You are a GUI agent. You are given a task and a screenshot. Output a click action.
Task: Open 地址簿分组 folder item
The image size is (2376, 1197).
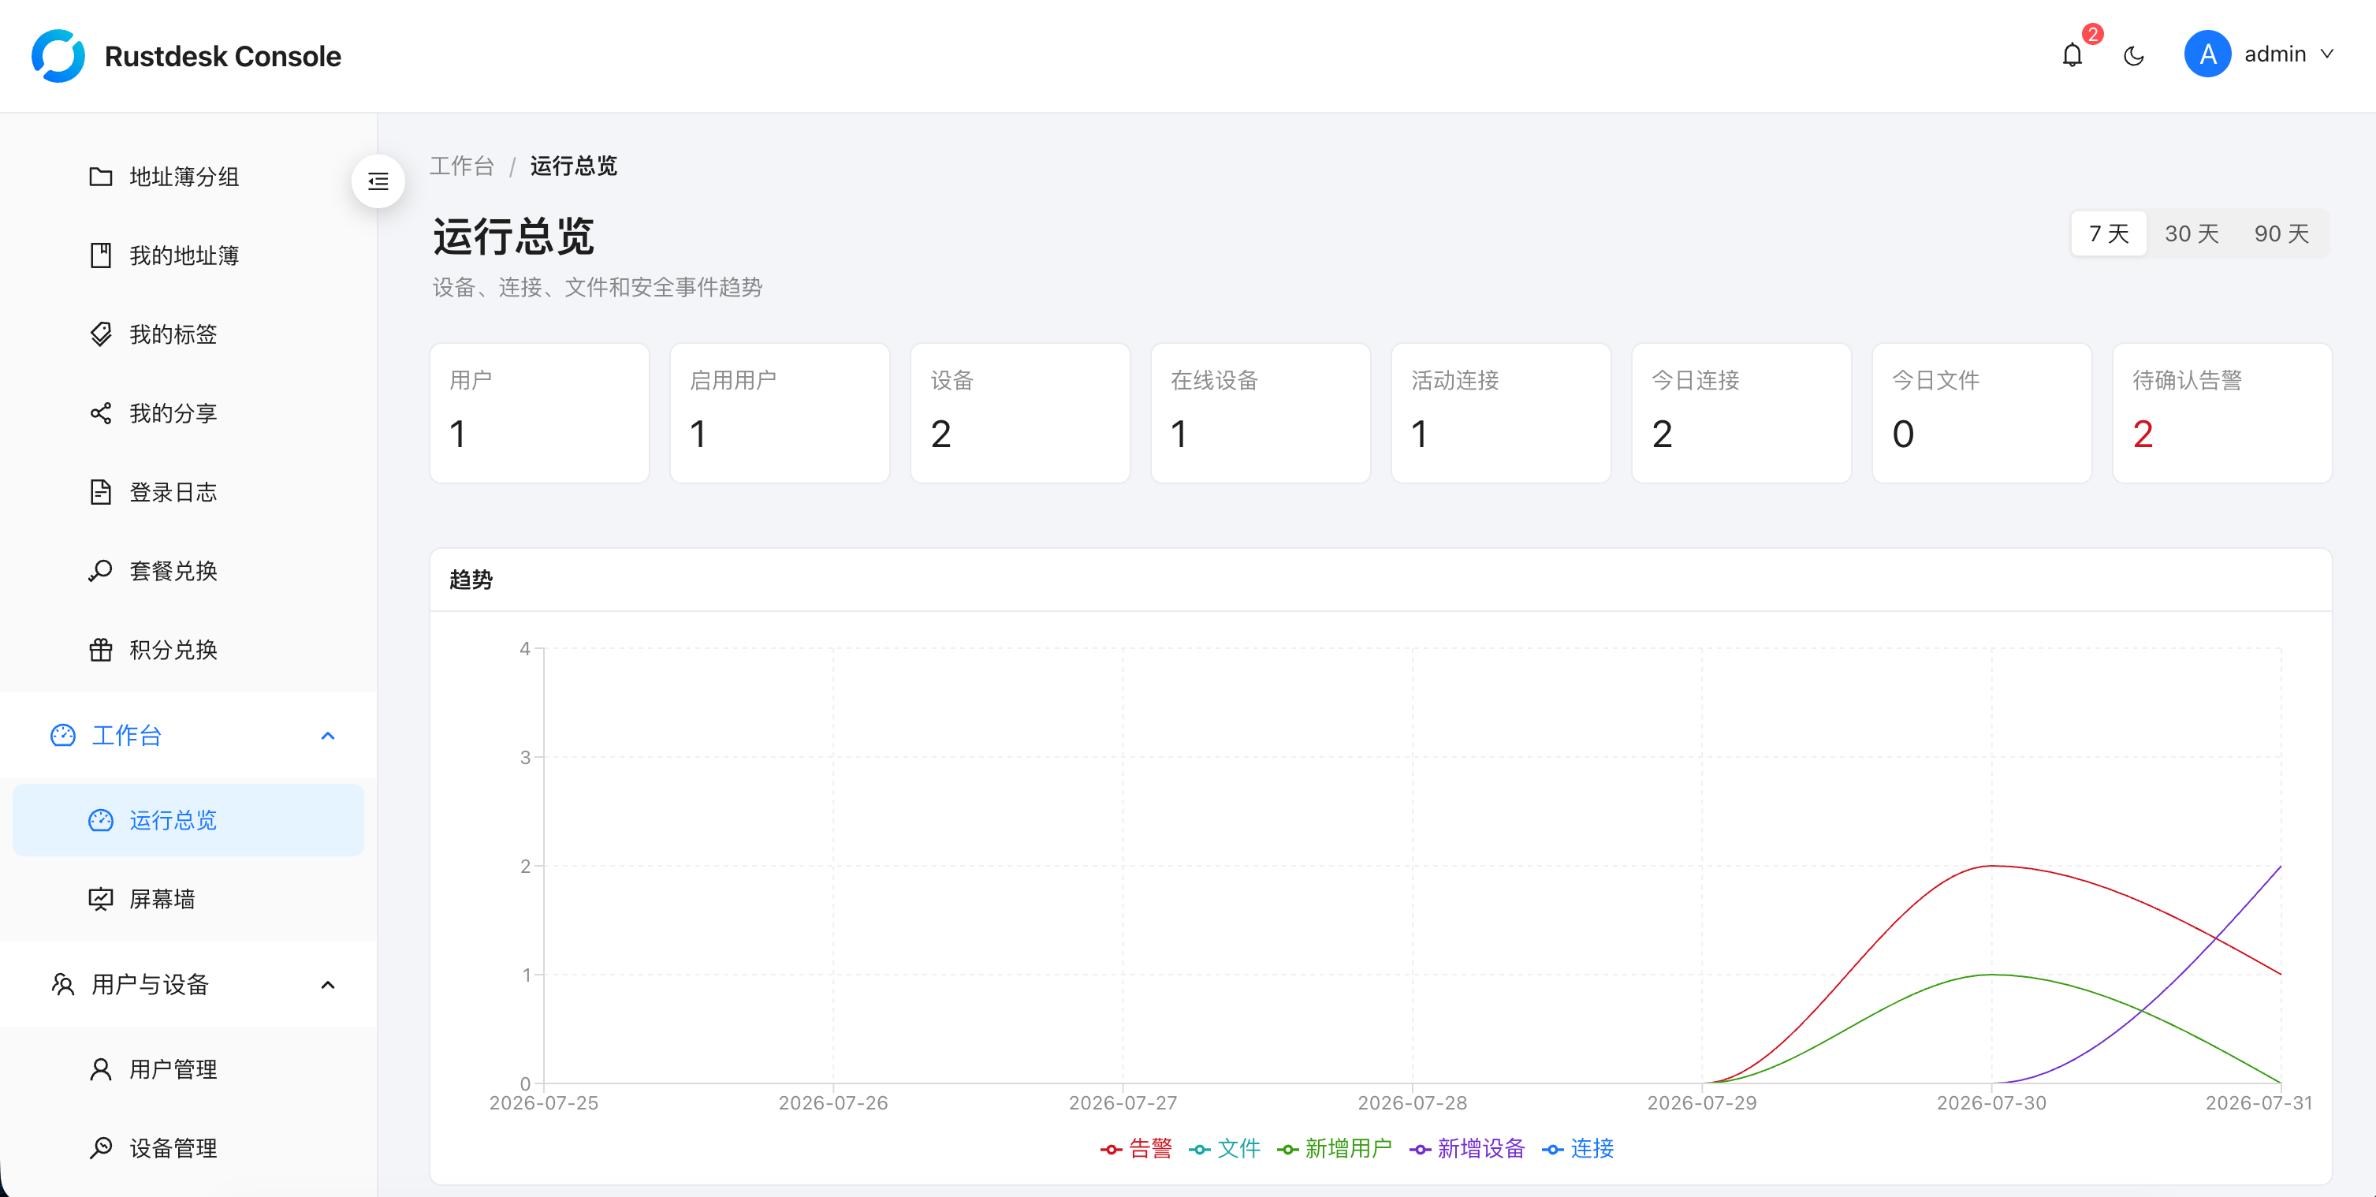188,177
